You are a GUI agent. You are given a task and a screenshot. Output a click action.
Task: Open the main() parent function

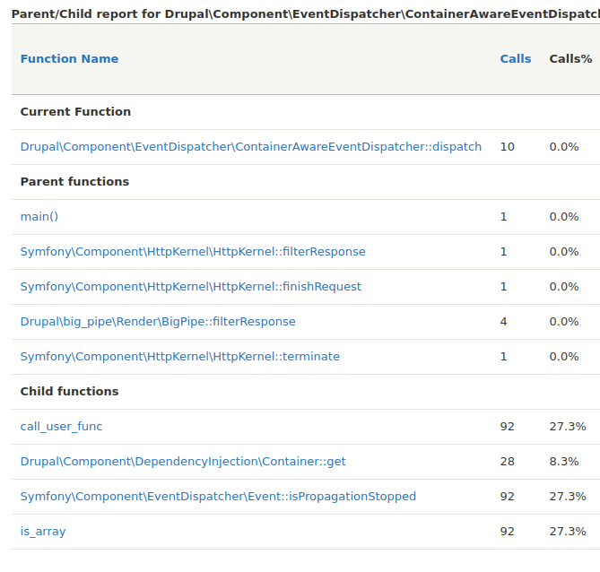click(39, 217)
